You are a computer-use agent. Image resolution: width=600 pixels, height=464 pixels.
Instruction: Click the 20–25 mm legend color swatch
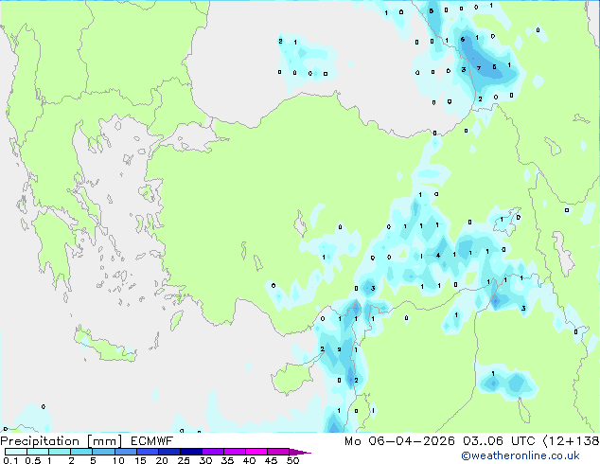(x=168, y=452)
